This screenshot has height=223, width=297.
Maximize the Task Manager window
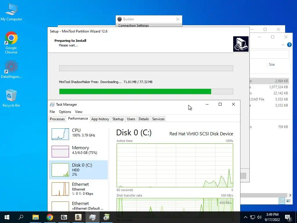pos(220,104)
